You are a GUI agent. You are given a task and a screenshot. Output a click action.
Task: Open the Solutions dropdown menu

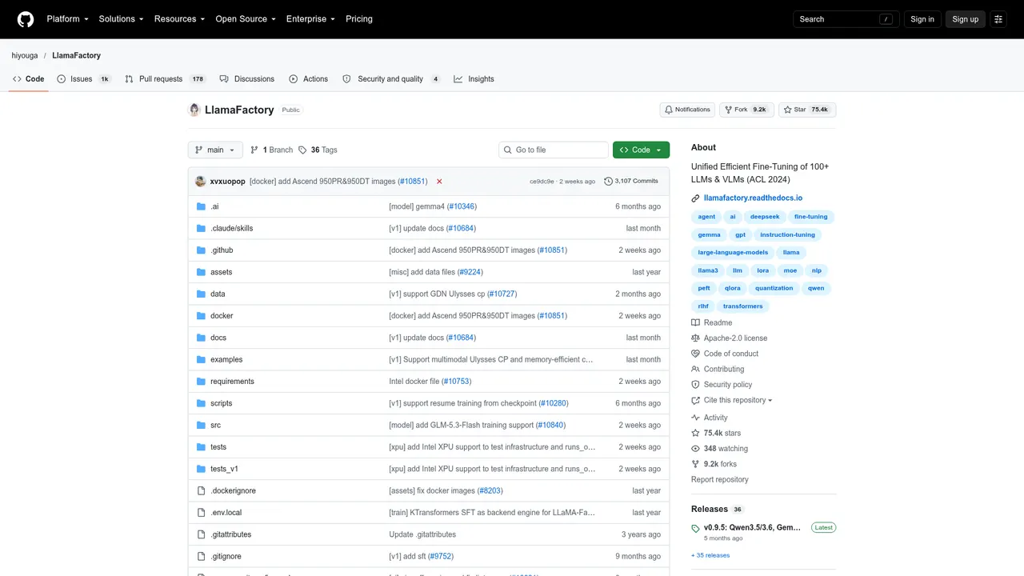pyautogui.click(x=122, y=19)
